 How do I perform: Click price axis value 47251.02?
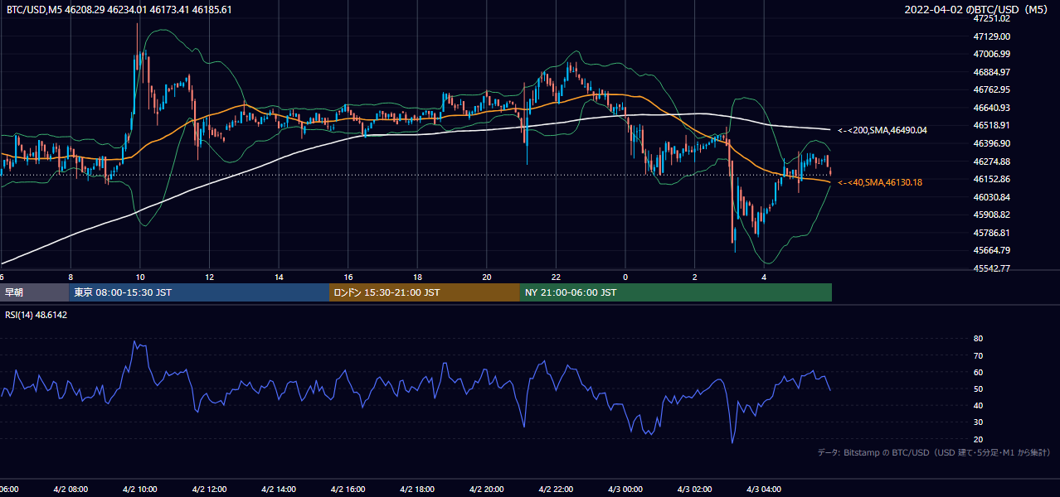[991, 18]
